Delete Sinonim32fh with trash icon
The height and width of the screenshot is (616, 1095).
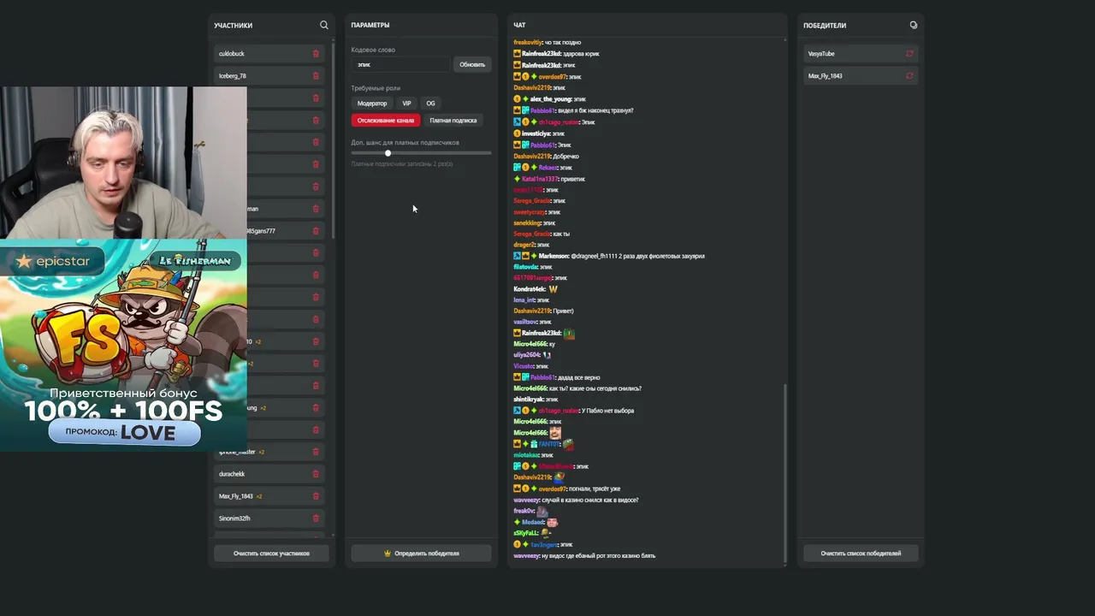[x=316, y=518]
